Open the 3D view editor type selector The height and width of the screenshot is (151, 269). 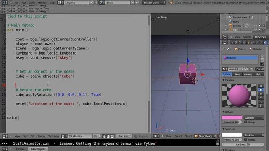point(156,136)
